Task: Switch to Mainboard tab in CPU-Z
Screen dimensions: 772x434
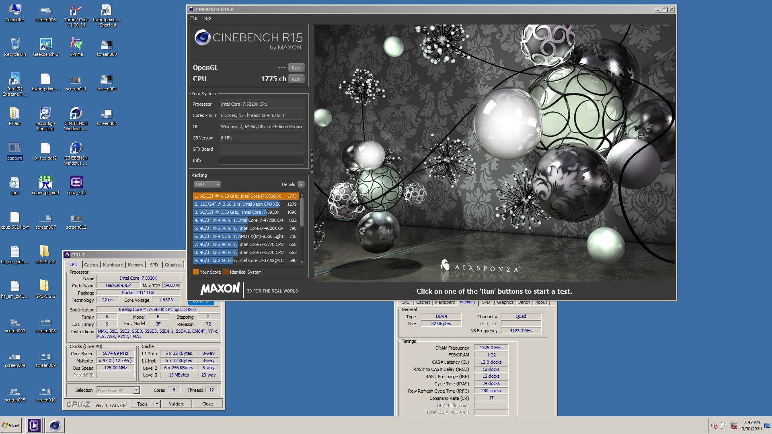Action: point(113,265)
